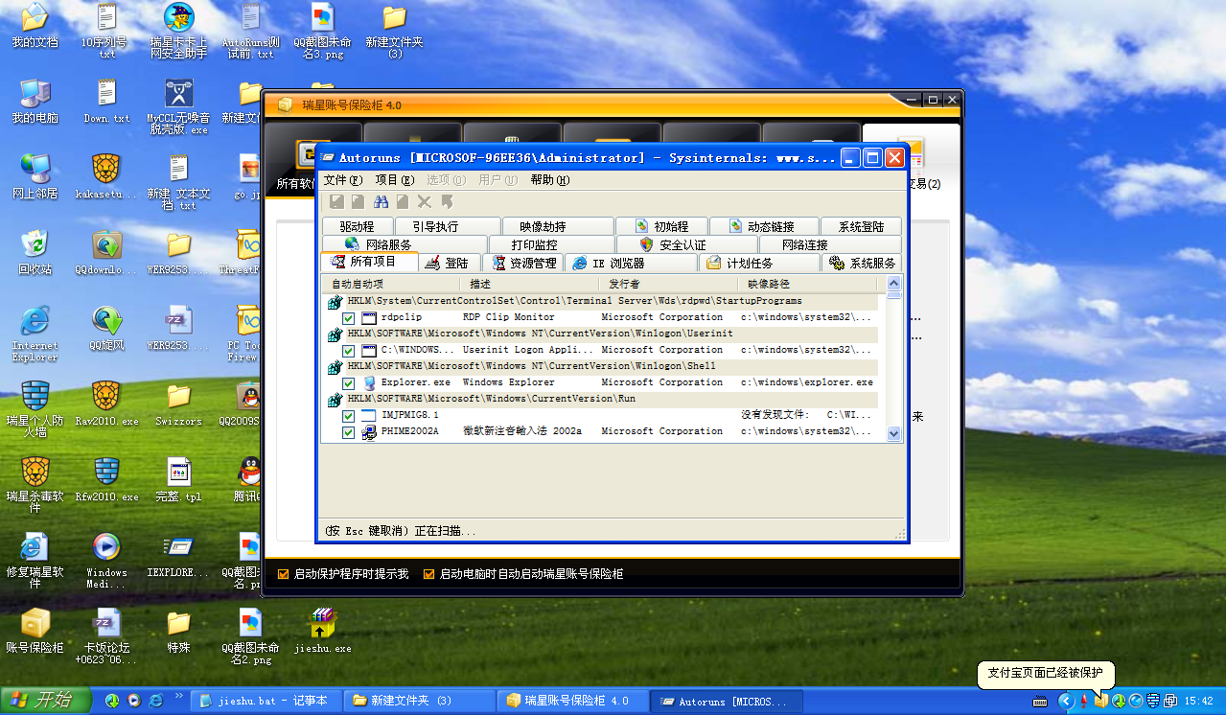The width and height of the screenshot is (1226, 715).
Task: Select Rfw2010.exe desktop icon
Action: click(106, 479)
